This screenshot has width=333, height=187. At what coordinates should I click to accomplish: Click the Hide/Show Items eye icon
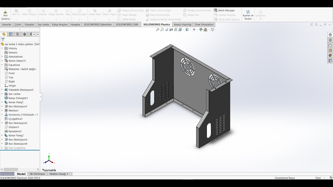(x=194, y=30)
